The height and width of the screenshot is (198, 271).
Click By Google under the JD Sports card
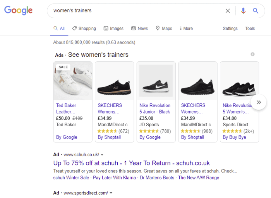(150, 137)
